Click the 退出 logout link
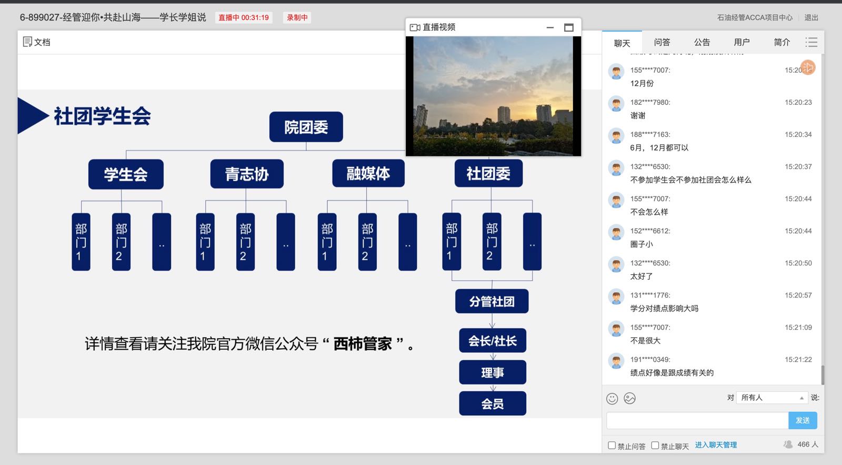Image resolution: width=842 pixels, height=465 pixels. (811, 17)
